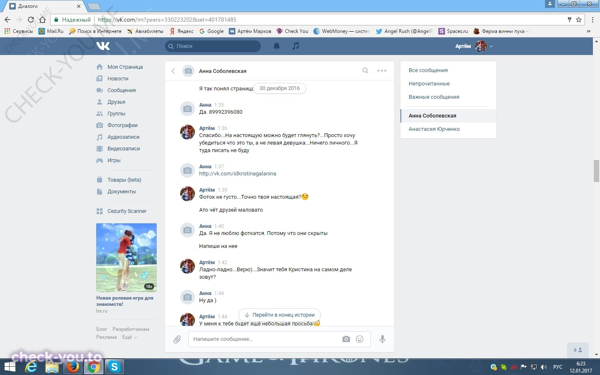Open the Новая ролевая игра для знакомств ad link
Viewport: 600px width, 375px height.
pos(125,301)
